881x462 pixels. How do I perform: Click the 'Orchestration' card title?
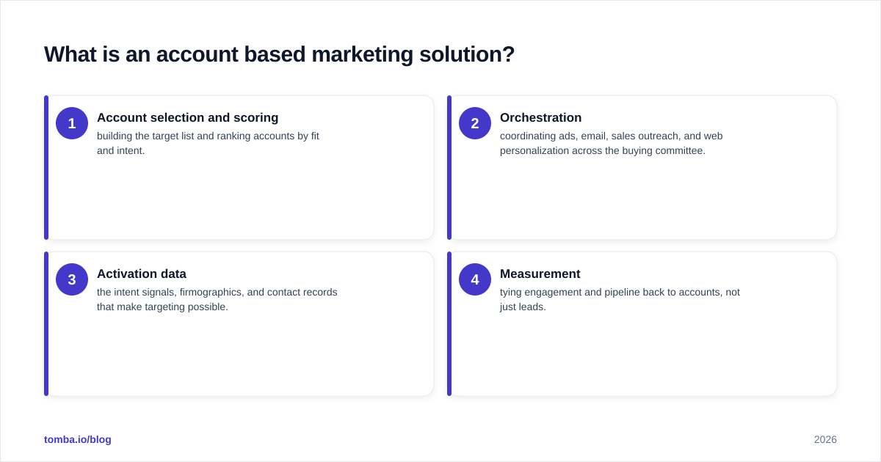tap(541, 117)
